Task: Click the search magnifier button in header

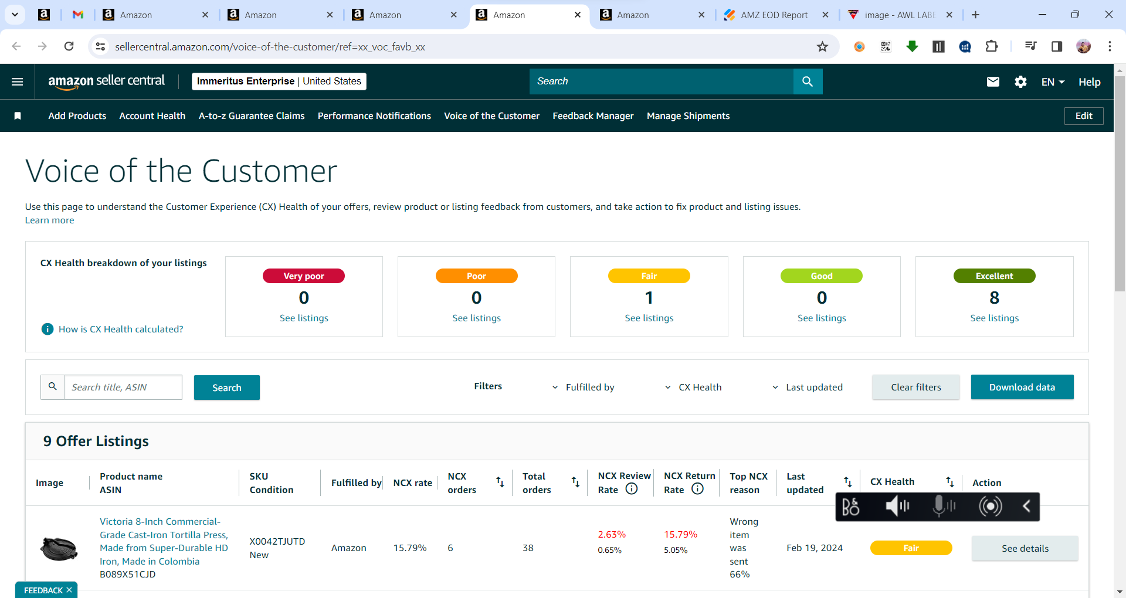Action: click(x=808, y=81)
